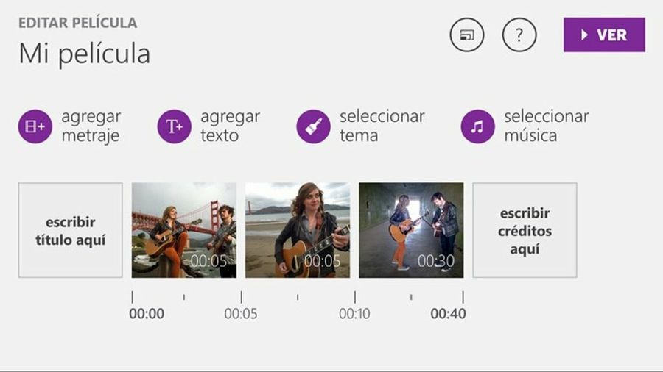Click the add text T+ icon
This screenshot has height=372, width=663.
click(175, 126)
